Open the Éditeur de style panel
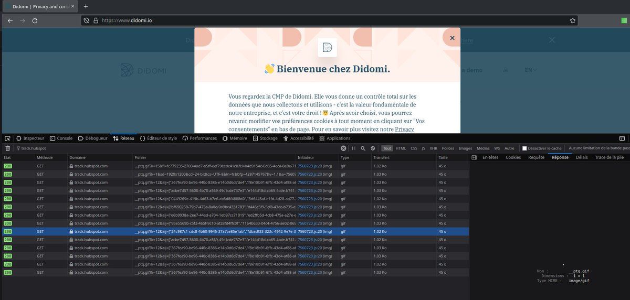This screenshot has width=630, height=300. 159,138
